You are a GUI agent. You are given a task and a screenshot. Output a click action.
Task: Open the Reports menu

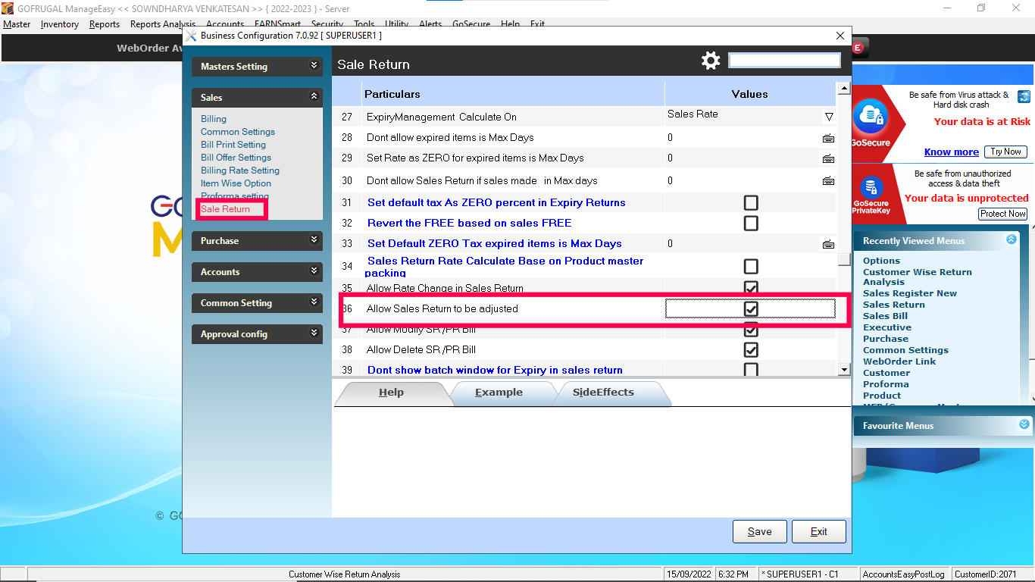[105, 24]
